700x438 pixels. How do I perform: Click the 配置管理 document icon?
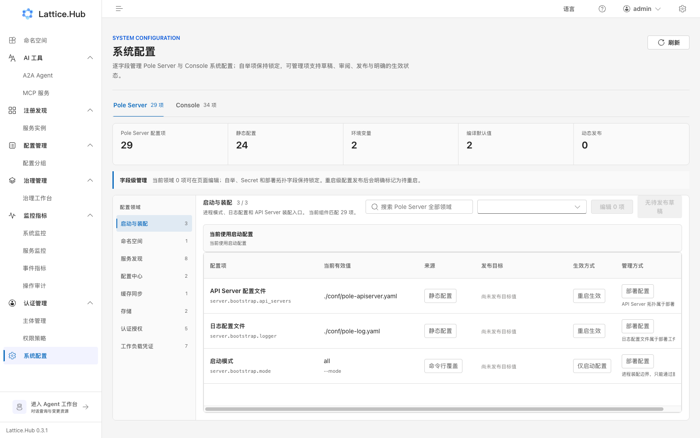tap(12, 145)
